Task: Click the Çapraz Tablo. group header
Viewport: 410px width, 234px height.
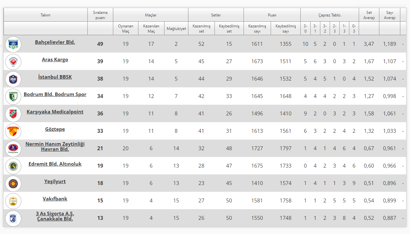Action: pos(330,15)
